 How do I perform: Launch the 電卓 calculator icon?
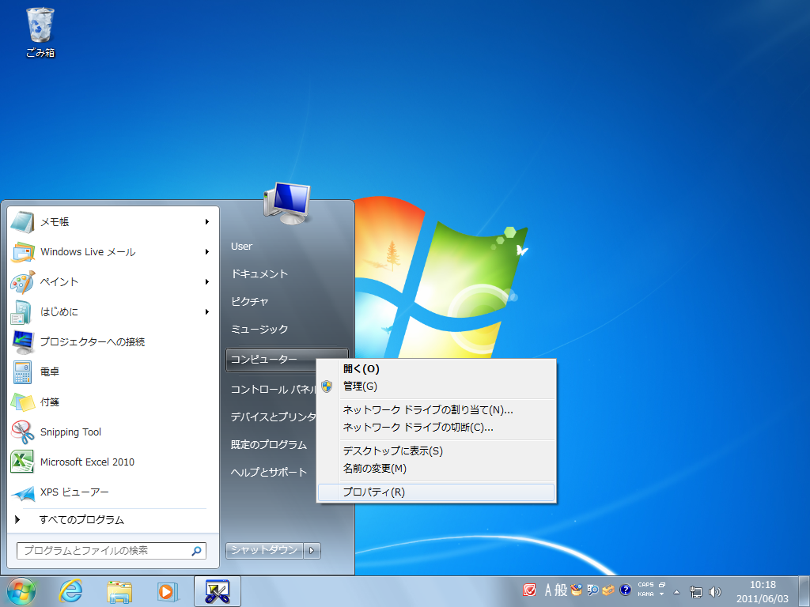(x=22, y=371)
